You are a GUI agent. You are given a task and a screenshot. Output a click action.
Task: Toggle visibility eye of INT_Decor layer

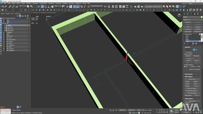[x=4, y=47]
